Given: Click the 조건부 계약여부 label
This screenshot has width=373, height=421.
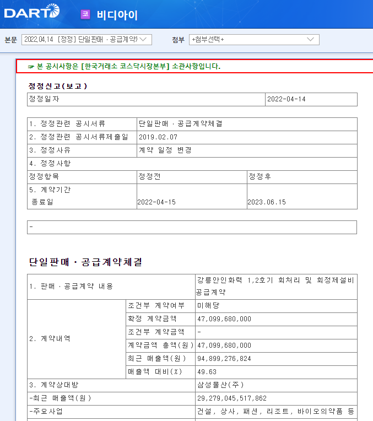Looking at the screenshot, I should [156, 305].
